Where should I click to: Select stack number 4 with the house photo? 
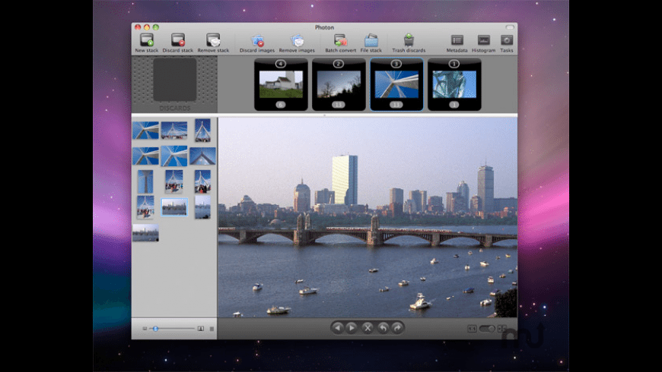[281, 85]
